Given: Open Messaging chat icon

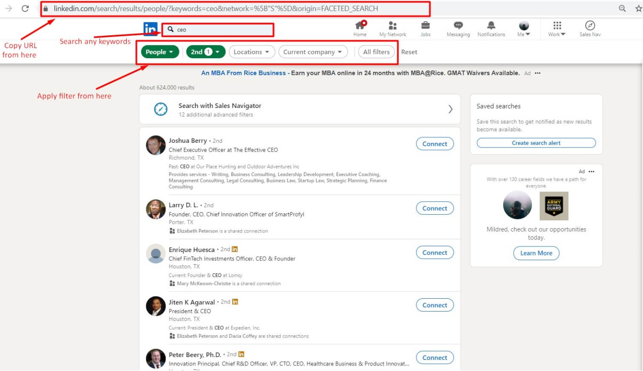Looking at the screenshot, I should [x=458, y=29].
